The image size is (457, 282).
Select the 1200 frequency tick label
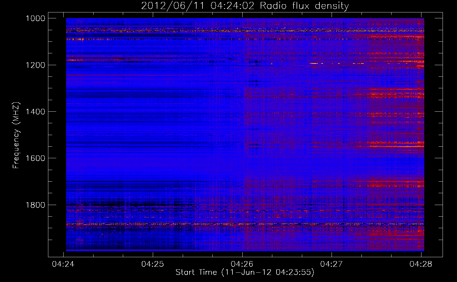click(36, 65)
